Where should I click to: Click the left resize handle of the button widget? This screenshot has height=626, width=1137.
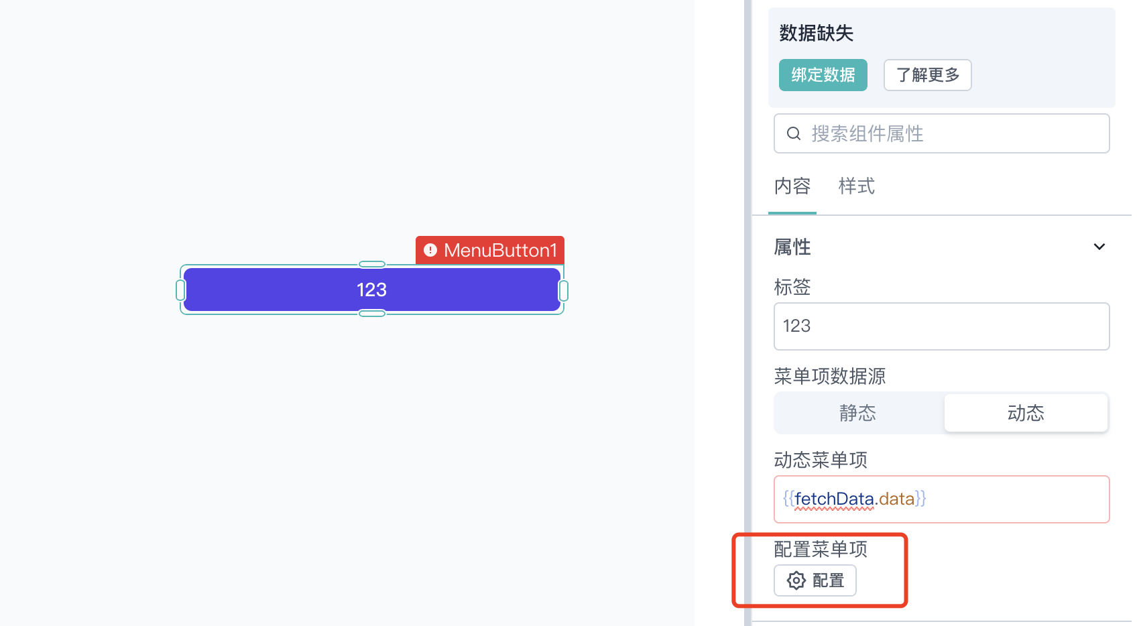180,290
